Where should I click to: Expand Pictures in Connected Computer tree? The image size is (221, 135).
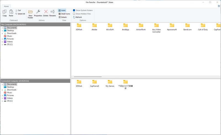2,96
